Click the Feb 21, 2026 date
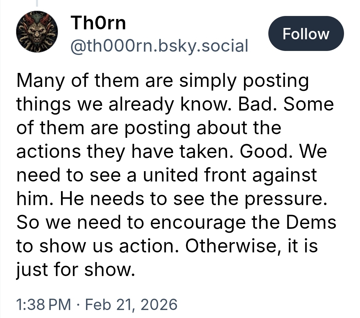 [x=131, y=304]
